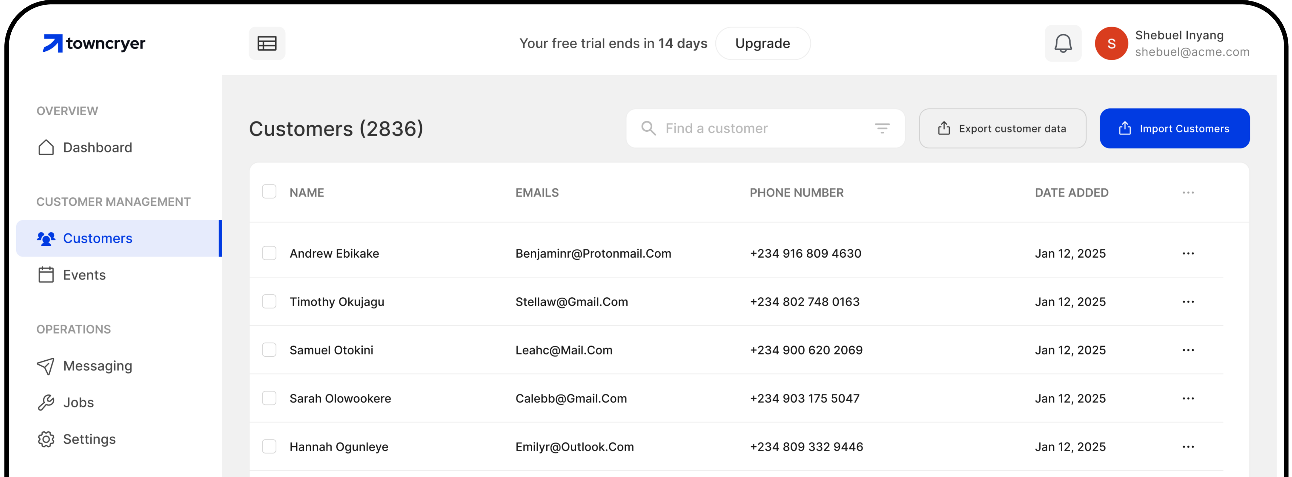Check the select-all customers checkbox
This screenshot has width=1292, height=477.
(269, 192)
